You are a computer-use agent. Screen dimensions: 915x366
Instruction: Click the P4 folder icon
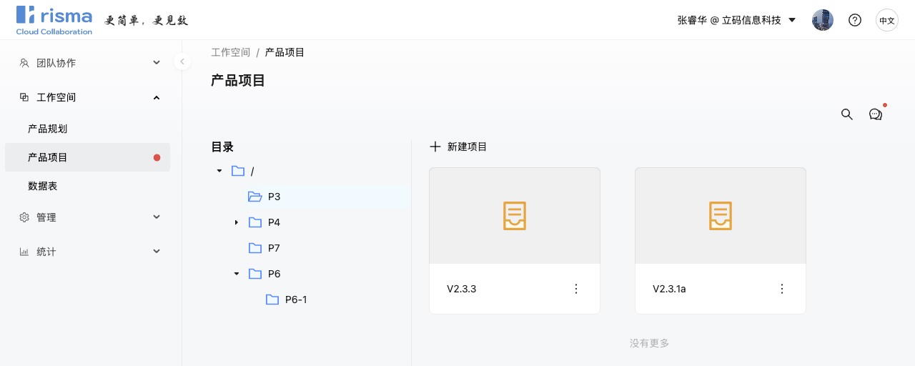click(255, 222)
